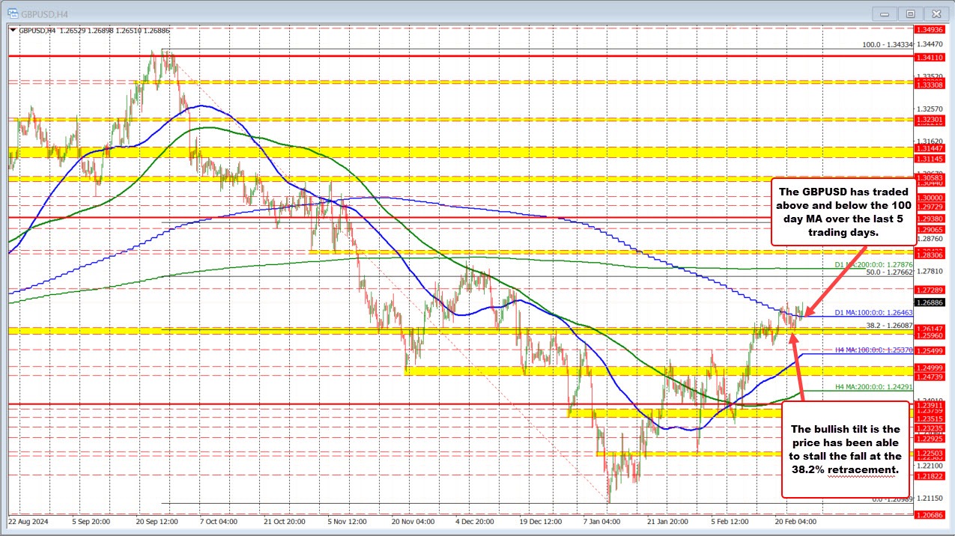Click the 100.0 Fibonacci level label at top
This screenshot has width=955, height=536.
tap(886, 45)
